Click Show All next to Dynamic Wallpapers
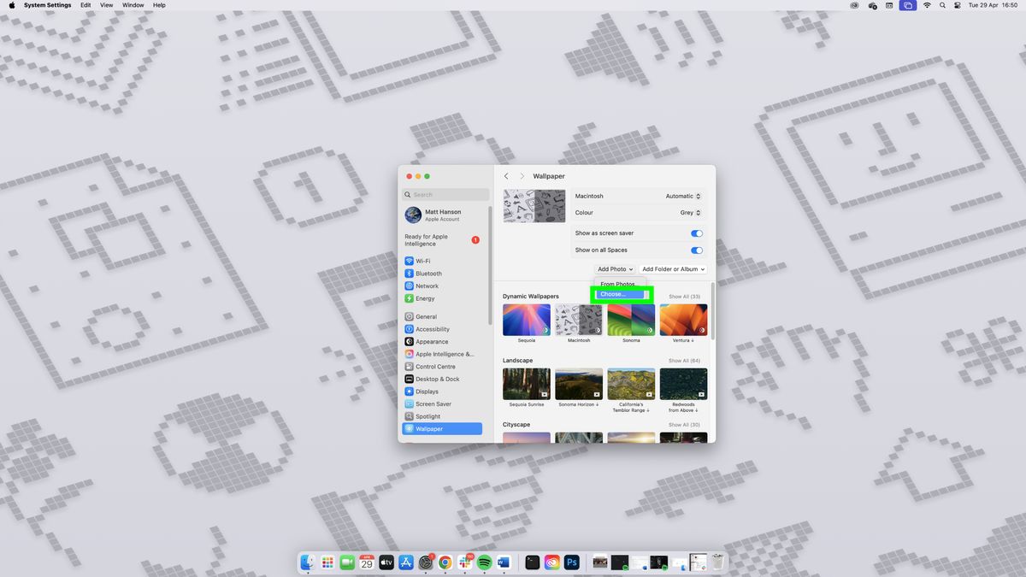 click(x=683, y=296)
